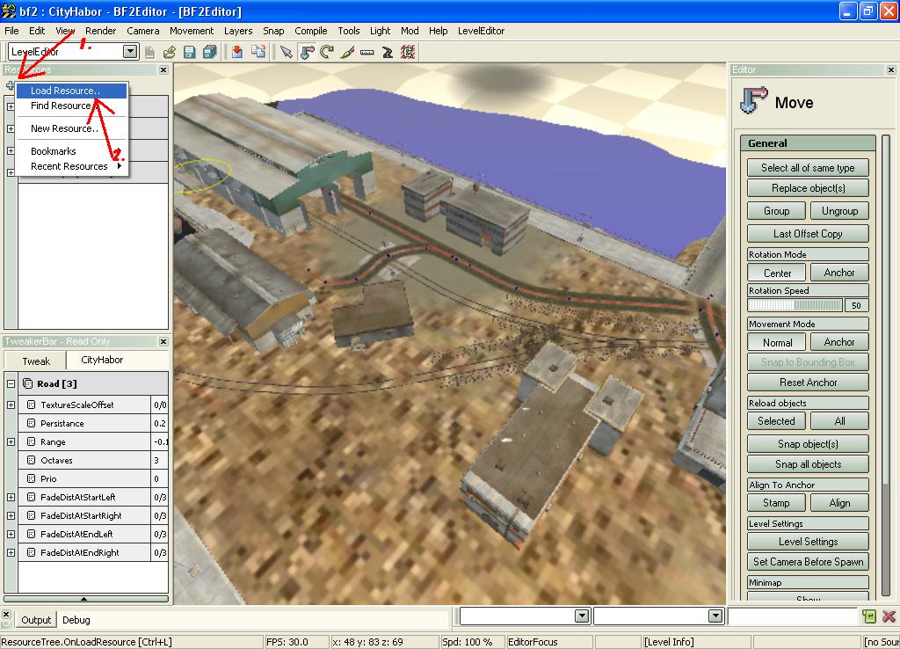
Task: Click the greyed-out New document toolbar icon
Action: pyautogui.click(x=149, y=52)
